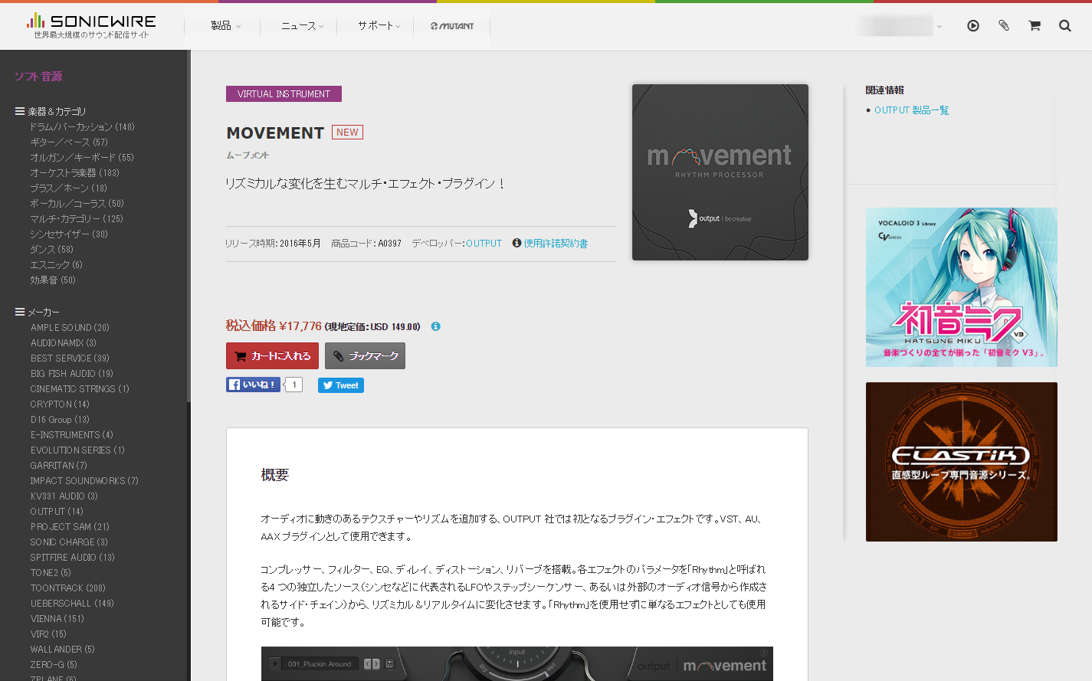
Task: Select オルガン/キーボード (55) category
Action: point(82,158)
